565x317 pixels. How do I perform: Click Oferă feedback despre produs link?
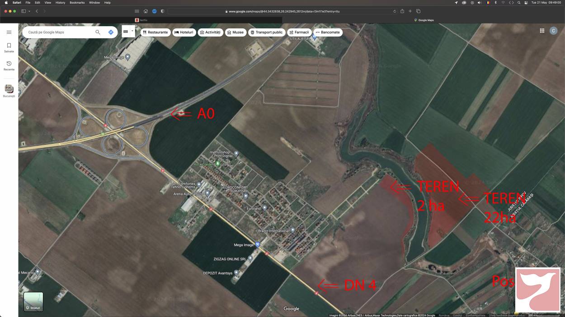click(x=507, y=315)
